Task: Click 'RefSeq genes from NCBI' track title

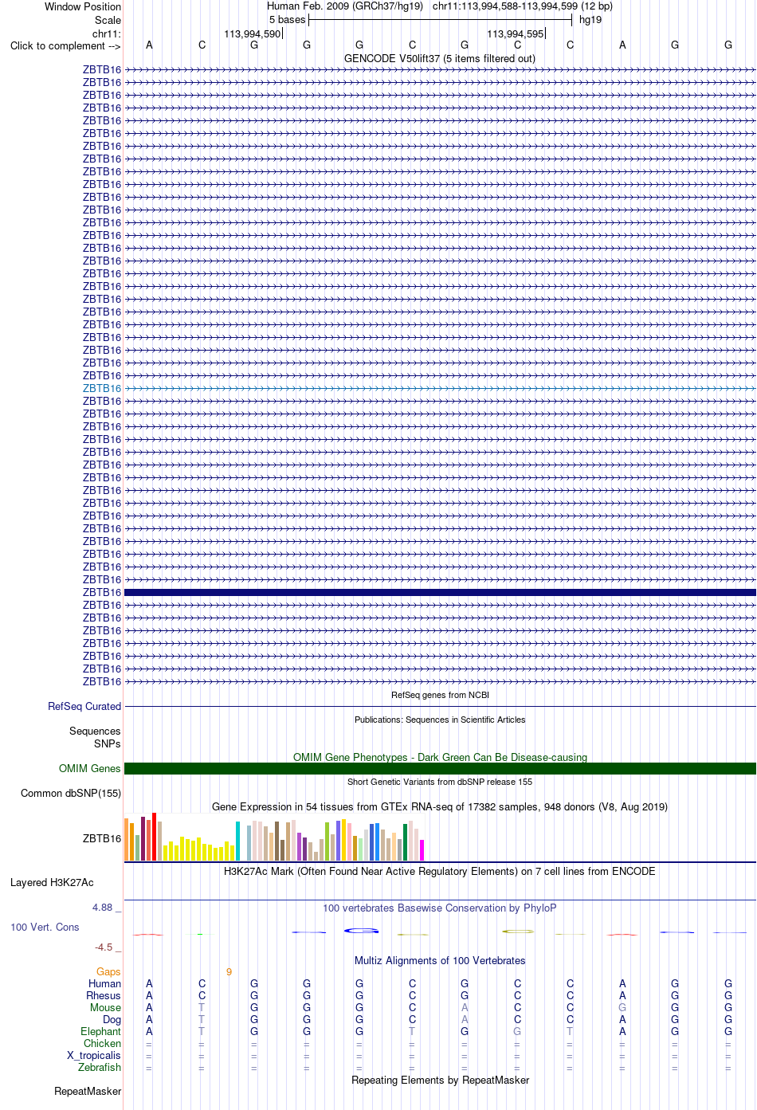Action: [440, 695]
